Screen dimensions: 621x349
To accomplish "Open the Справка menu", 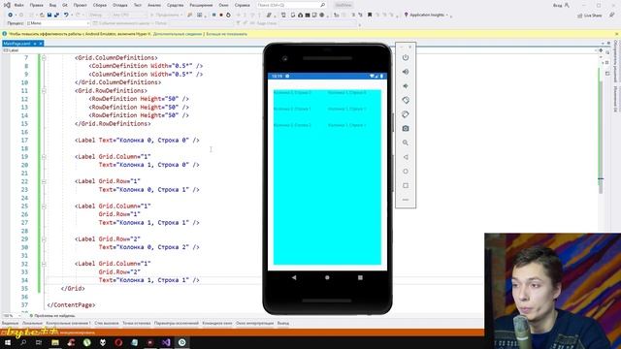I will pyautogui.click(x=242, y=5).
